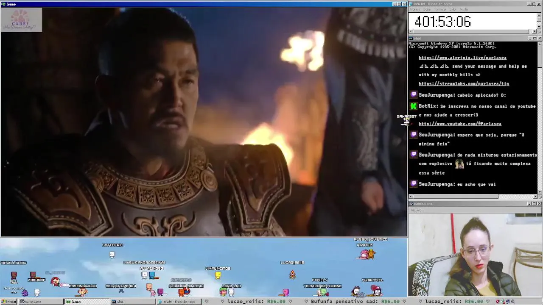Click the Twitch badge beside 'do nada misturou'
Viewport: 543px width, 305px height.
(414, 155)
